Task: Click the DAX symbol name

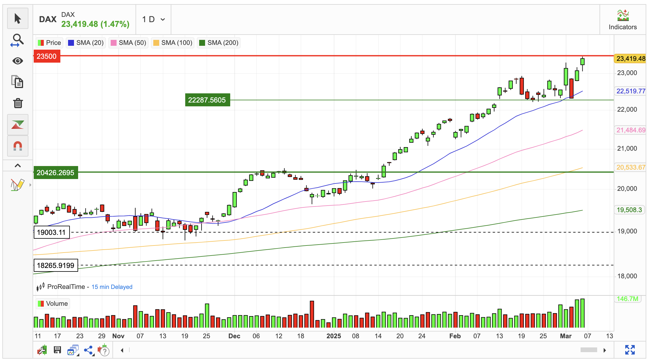Action: (48, 19)
